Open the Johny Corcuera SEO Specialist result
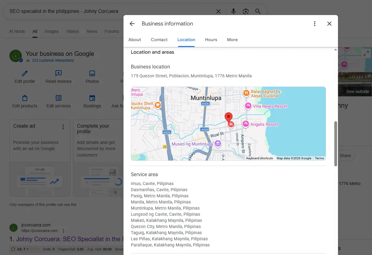 point(70,239)
